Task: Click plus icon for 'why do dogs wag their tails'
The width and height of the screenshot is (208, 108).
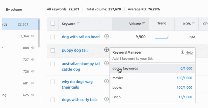Action: point(106,81)
